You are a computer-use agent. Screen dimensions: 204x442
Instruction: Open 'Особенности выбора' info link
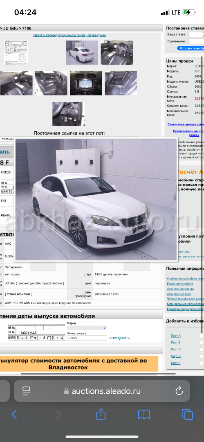[x=185, y=279]
